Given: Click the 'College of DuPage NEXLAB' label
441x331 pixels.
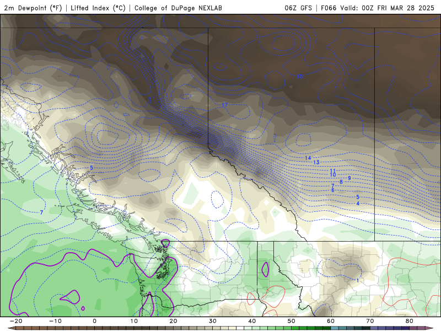Looking at the screenshot, I should coord(178,8).
